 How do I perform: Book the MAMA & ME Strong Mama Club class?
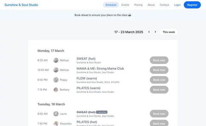tap(159, 70)
